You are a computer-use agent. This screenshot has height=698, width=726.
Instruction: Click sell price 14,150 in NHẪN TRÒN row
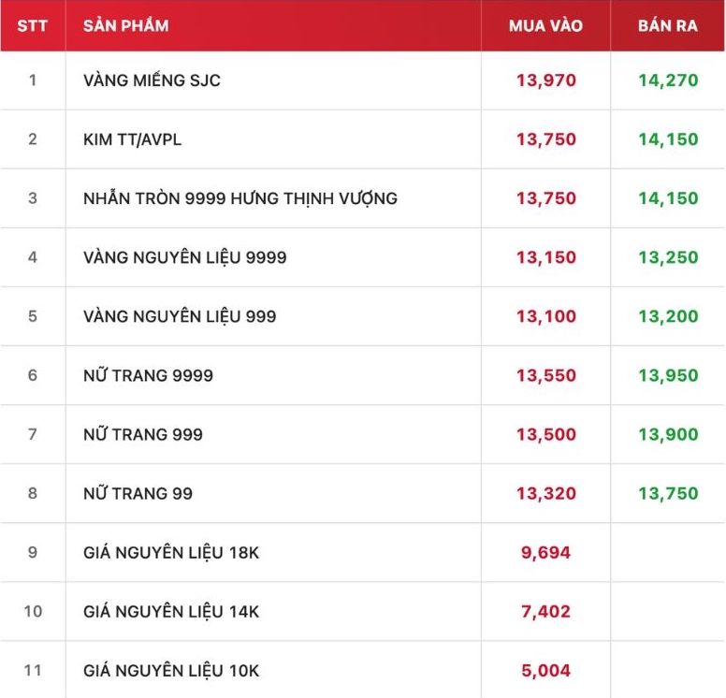tap(668, 198)
